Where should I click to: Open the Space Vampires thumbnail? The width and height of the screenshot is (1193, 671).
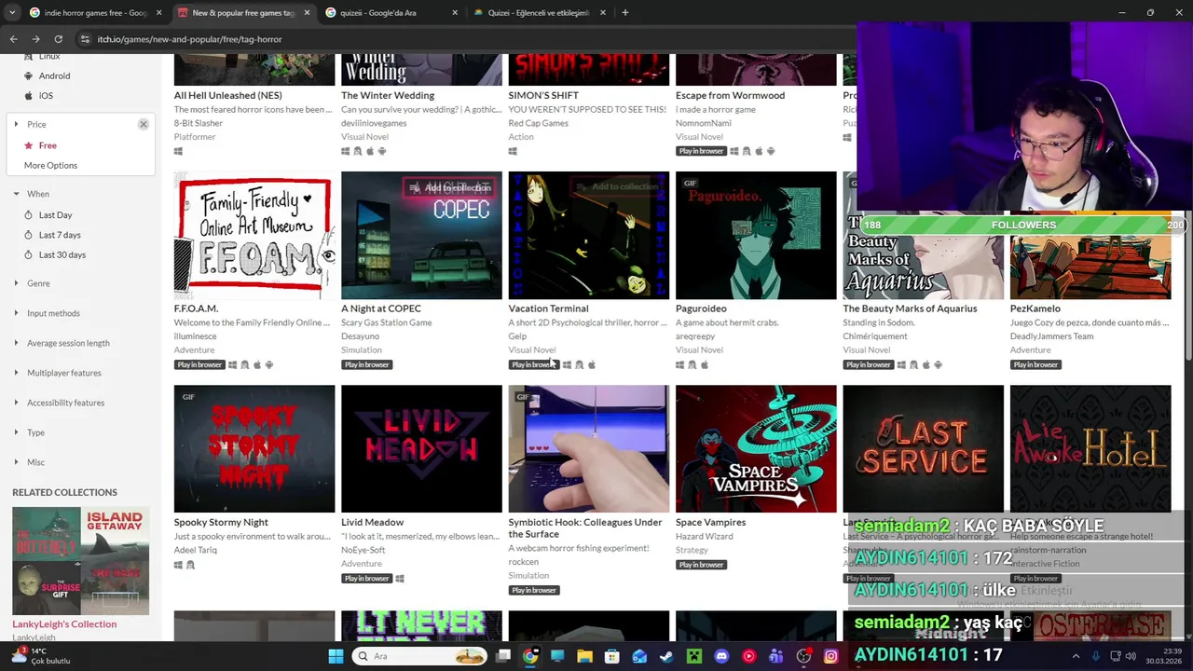click(756, 448)
